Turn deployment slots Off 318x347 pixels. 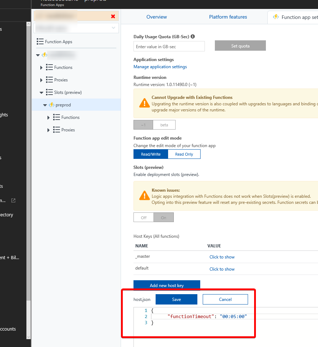coord(143,217)
